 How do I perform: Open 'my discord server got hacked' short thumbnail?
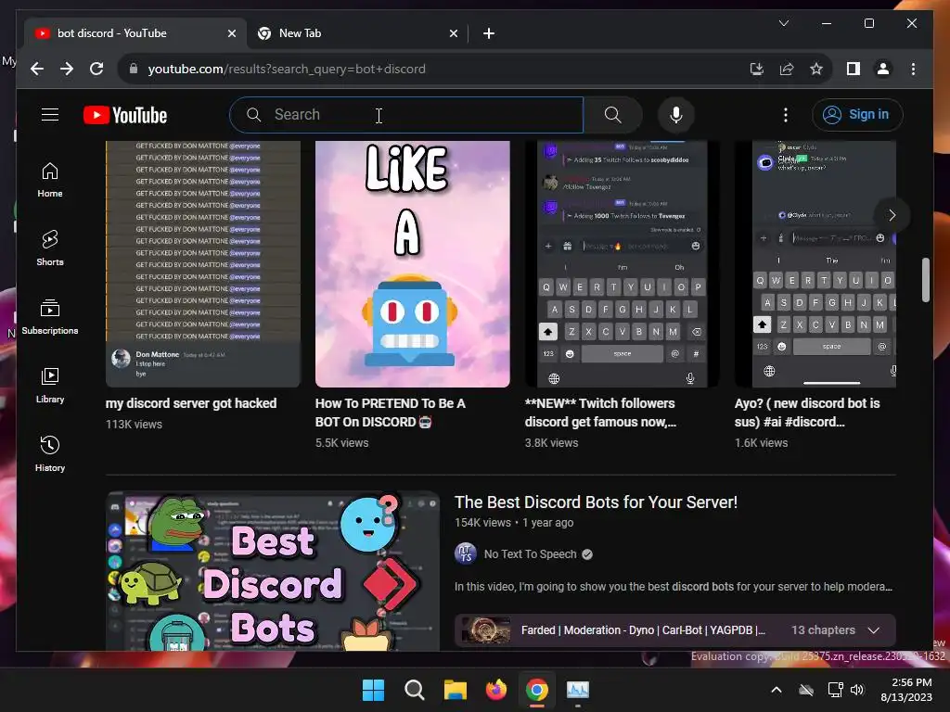tap(203, 263)
